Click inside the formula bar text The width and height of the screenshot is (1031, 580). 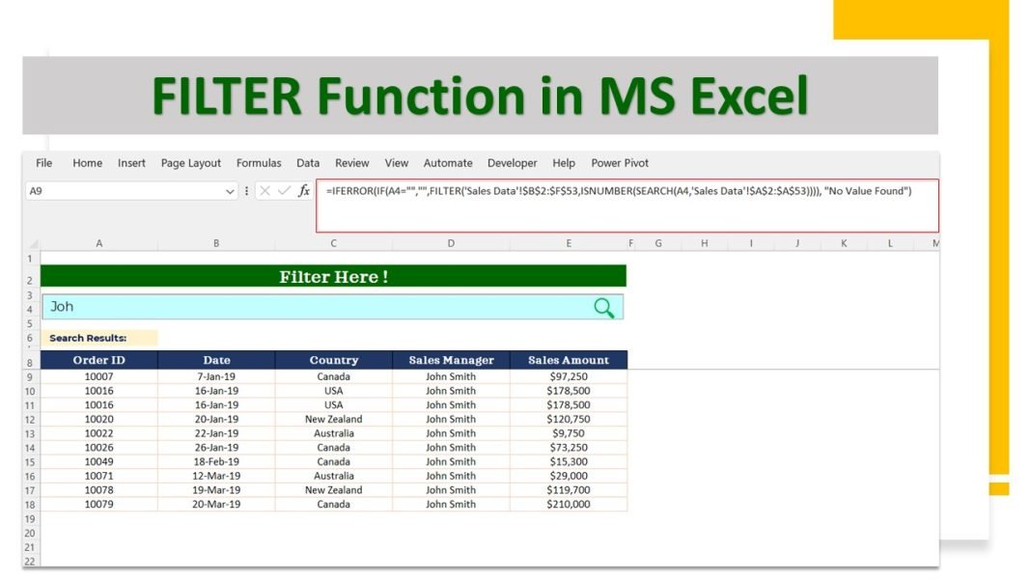click(x=618, y=191)
